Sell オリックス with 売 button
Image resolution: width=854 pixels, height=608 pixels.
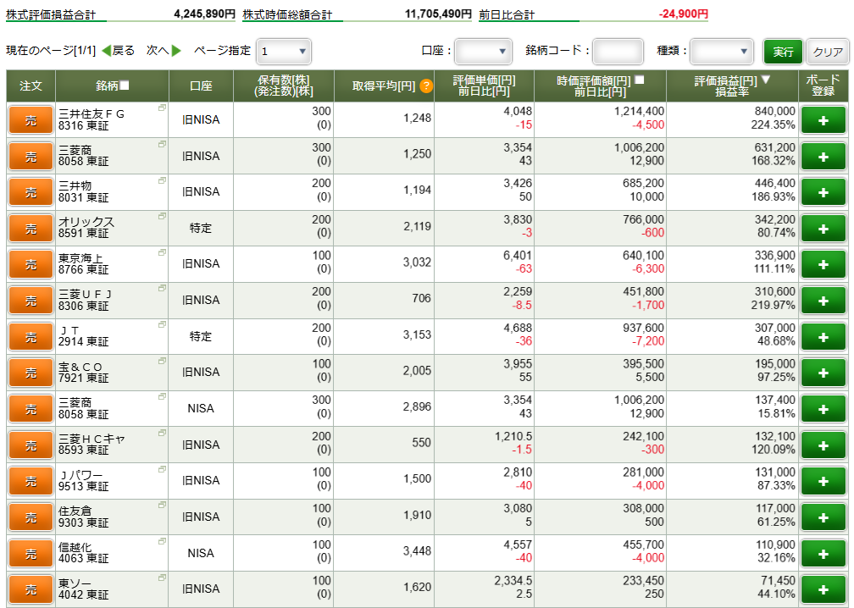pos(31,229)
